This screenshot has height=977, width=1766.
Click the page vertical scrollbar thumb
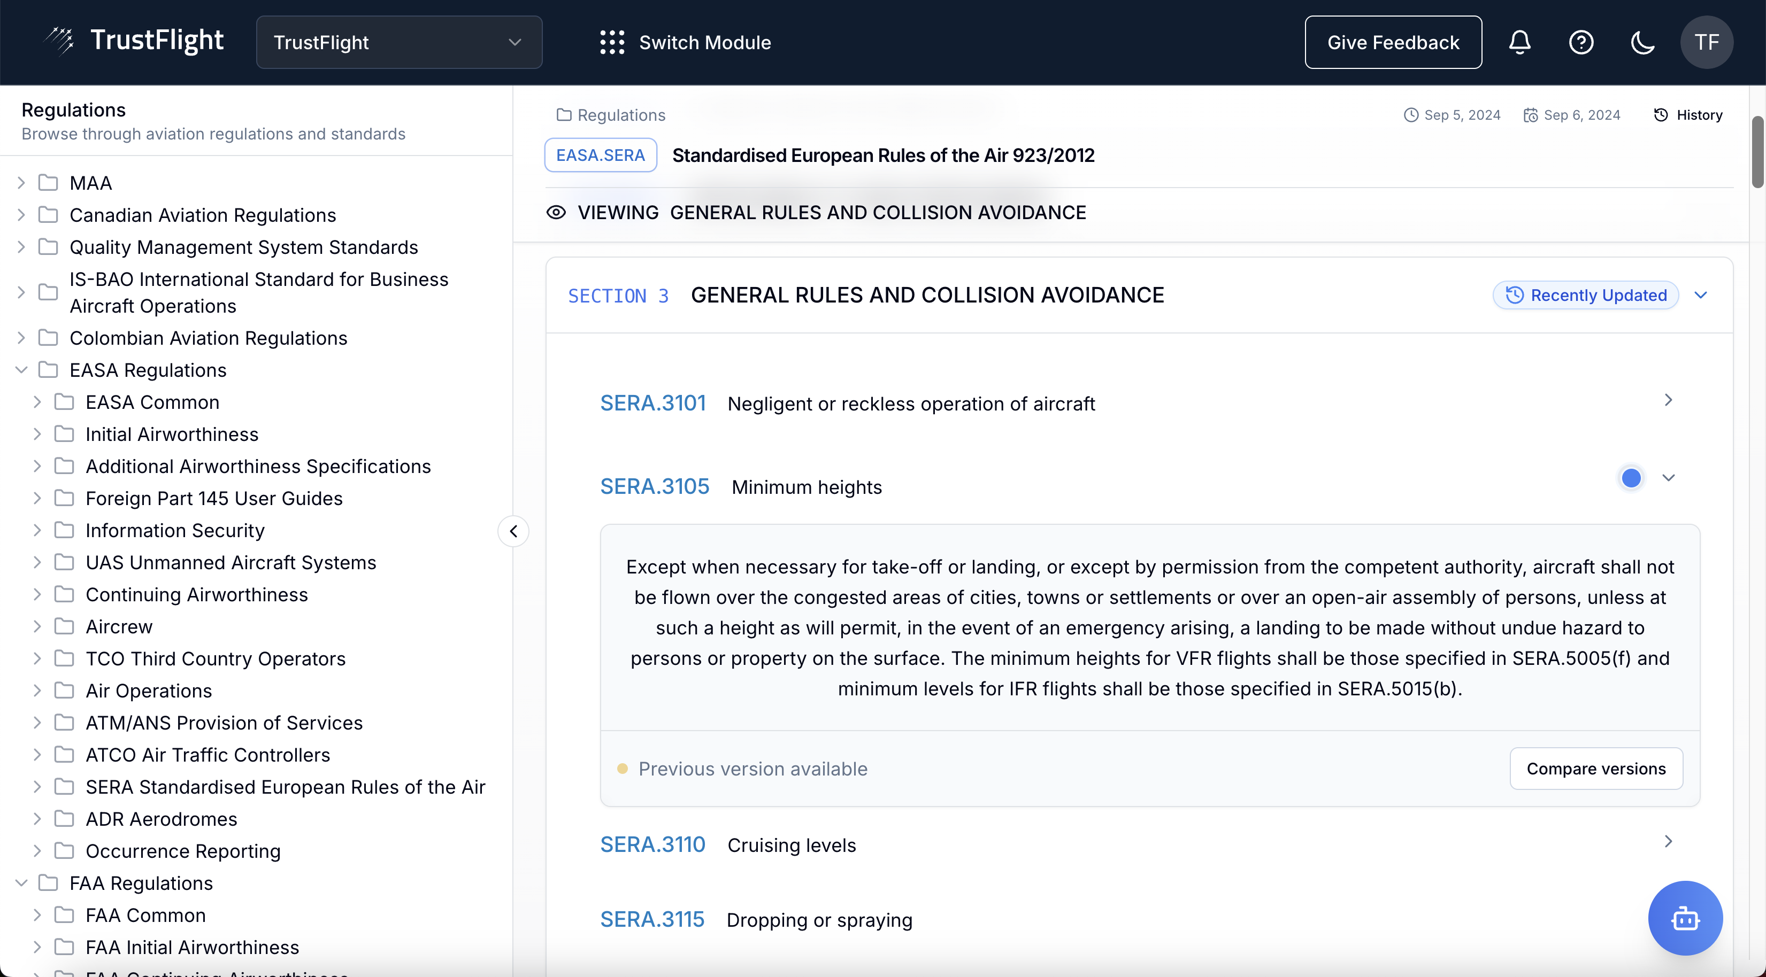click(1758, 151)
